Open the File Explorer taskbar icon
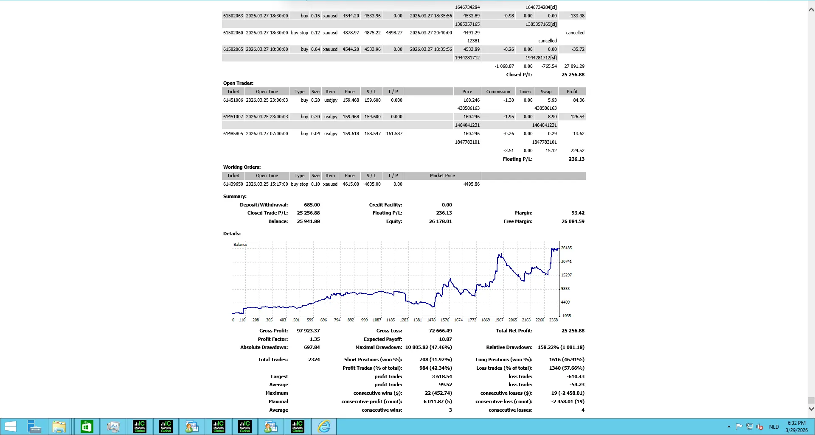The width and height of the screenshot is (815, 435). coord(59,427)
